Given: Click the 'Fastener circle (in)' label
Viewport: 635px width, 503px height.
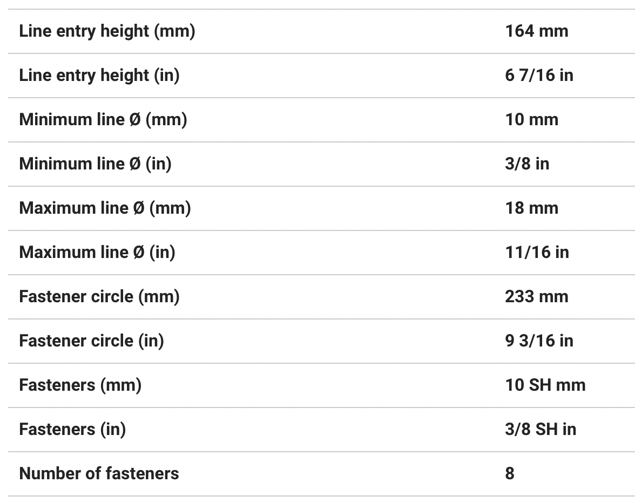Looking at the screenshot, I should pos(91,341).
